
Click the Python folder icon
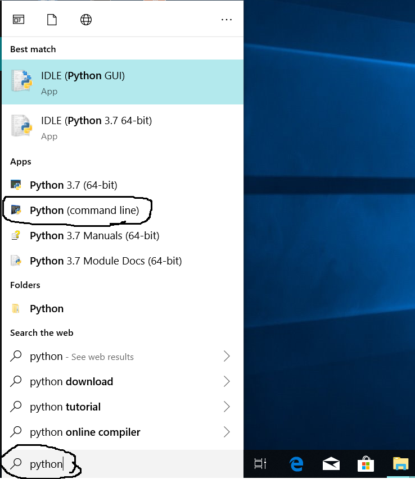16,308
